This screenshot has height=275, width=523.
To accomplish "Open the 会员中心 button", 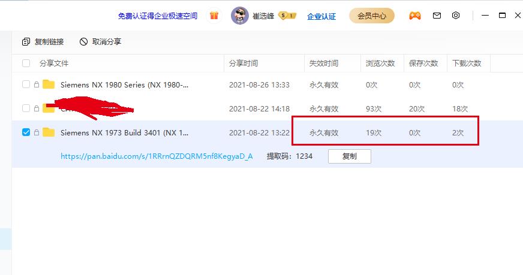I will click(x=372, y=16).
